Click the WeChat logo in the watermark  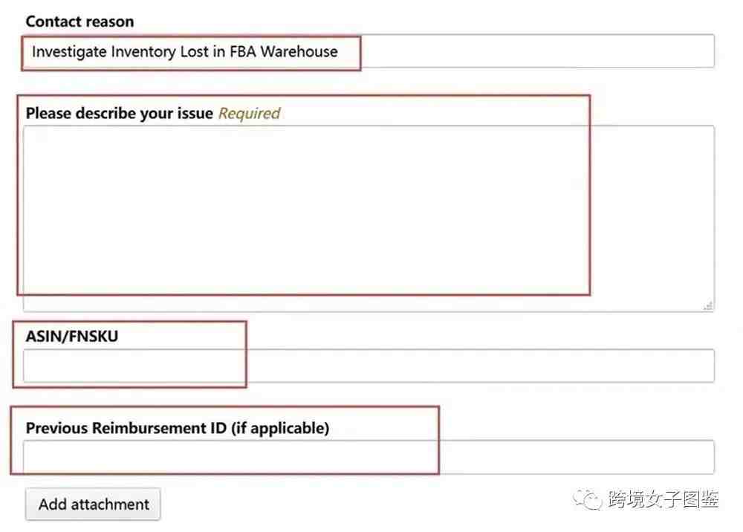pyautogui.click(x=588, y=499)
